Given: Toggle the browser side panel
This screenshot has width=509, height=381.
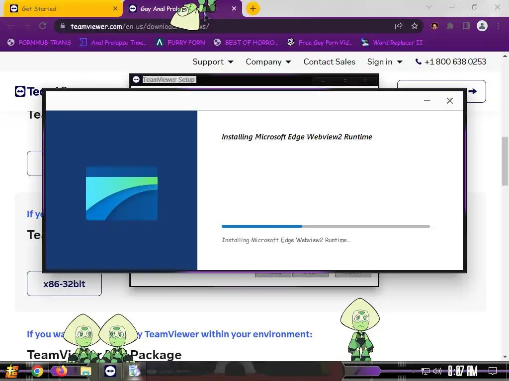Looking at the screenshot, I should point(466,26).
